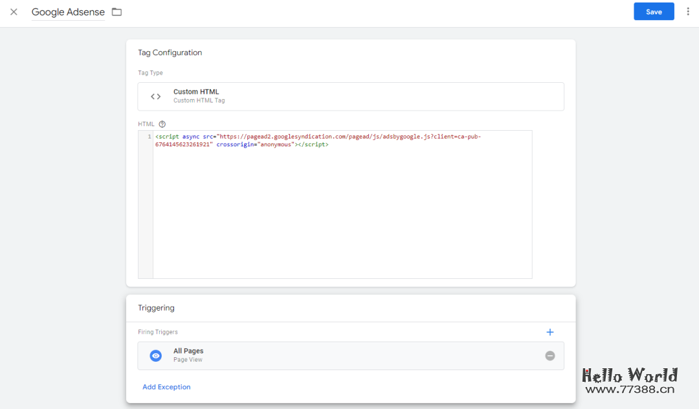Open the three-dot overflow menu

[687, 11]
